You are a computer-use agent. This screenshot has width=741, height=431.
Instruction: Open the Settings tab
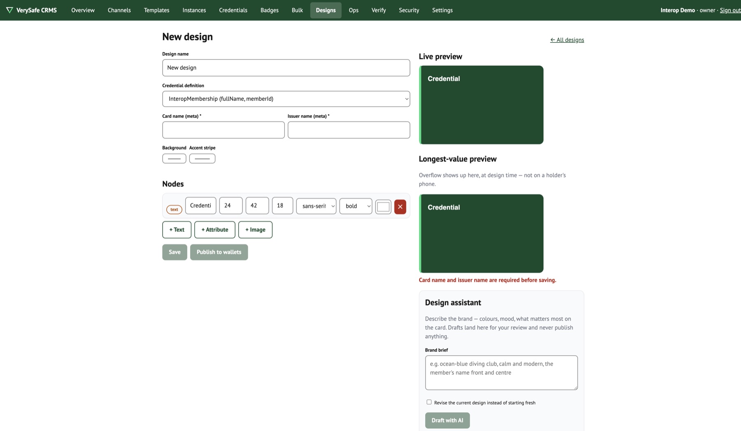(443, 10)
